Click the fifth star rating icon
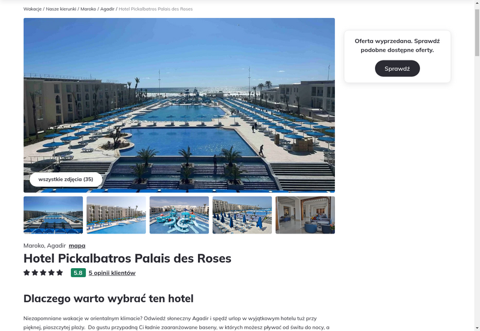This screenshot has width=480, height=331. tap(59, 272)
